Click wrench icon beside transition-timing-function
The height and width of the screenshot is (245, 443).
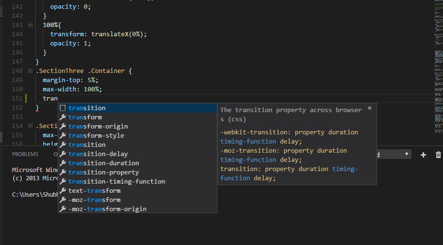[x=63, y=181]
